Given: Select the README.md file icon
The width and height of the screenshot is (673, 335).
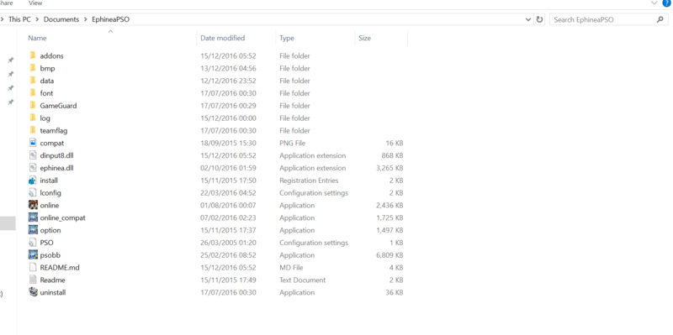Looking at the screenshot, I should (33, 267).
